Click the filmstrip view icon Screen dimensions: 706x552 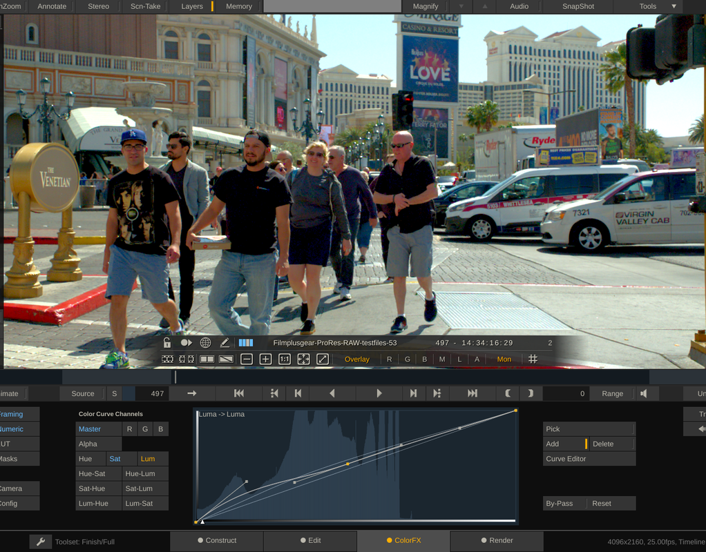pyautogui.click(x=167, y=359)
